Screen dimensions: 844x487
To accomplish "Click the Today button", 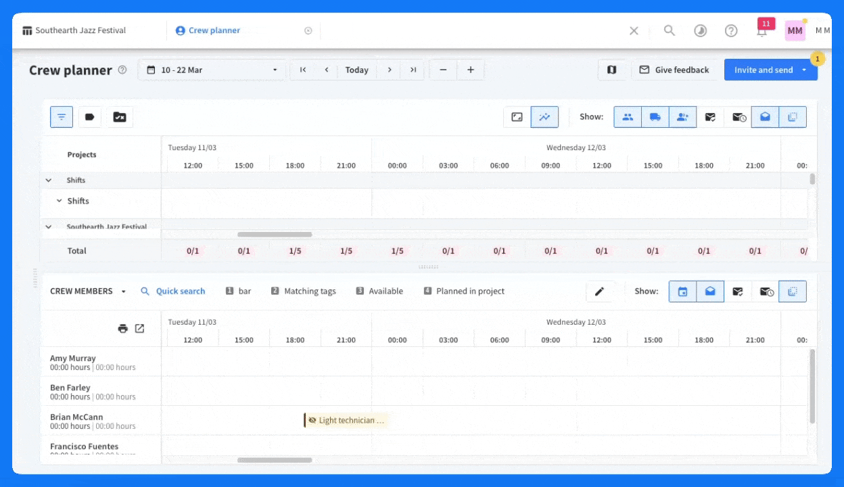I will tap(356, 70).
